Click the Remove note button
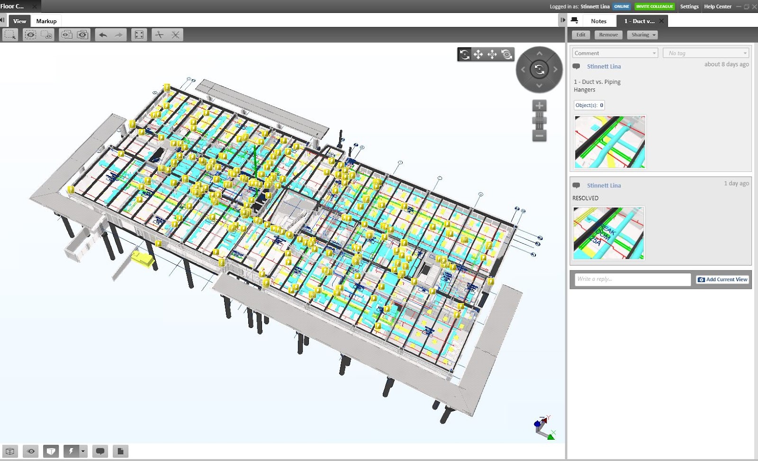Screen dimensions: 758x461 click(x=608, y=35)
